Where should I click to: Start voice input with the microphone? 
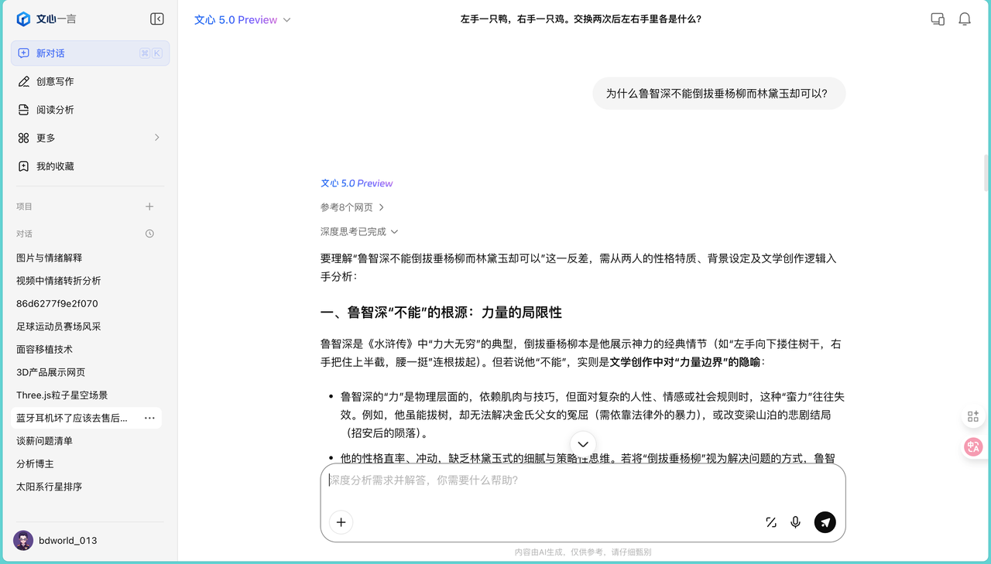pos(795,522)
